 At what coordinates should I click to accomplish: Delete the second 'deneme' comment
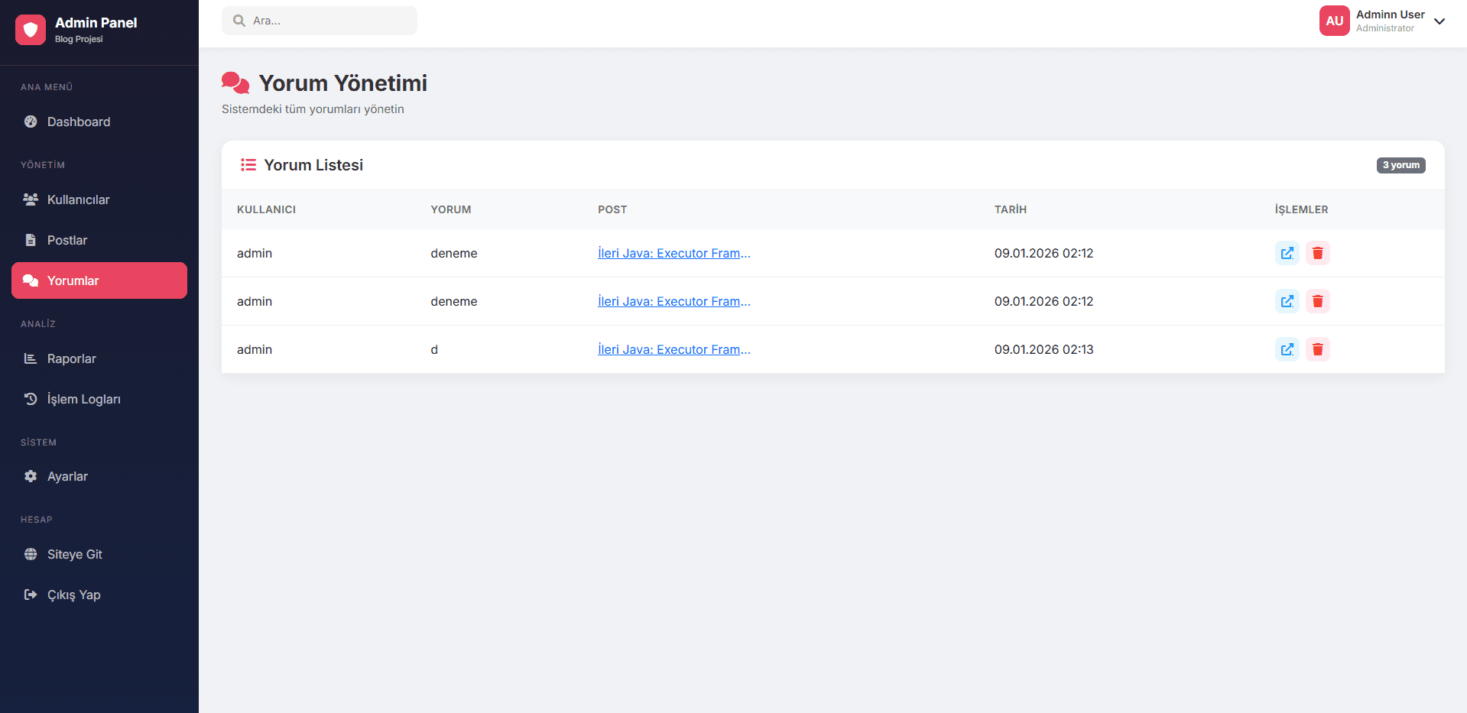click(1317, 301)
